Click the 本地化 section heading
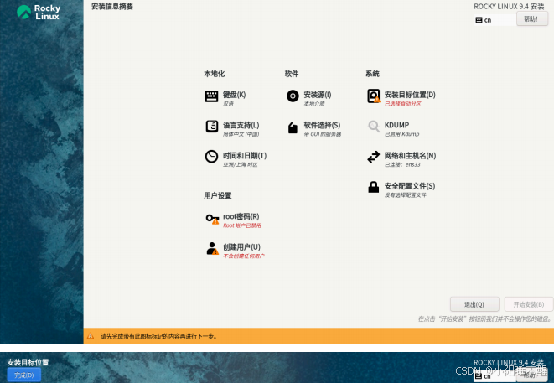 (214, 74)
